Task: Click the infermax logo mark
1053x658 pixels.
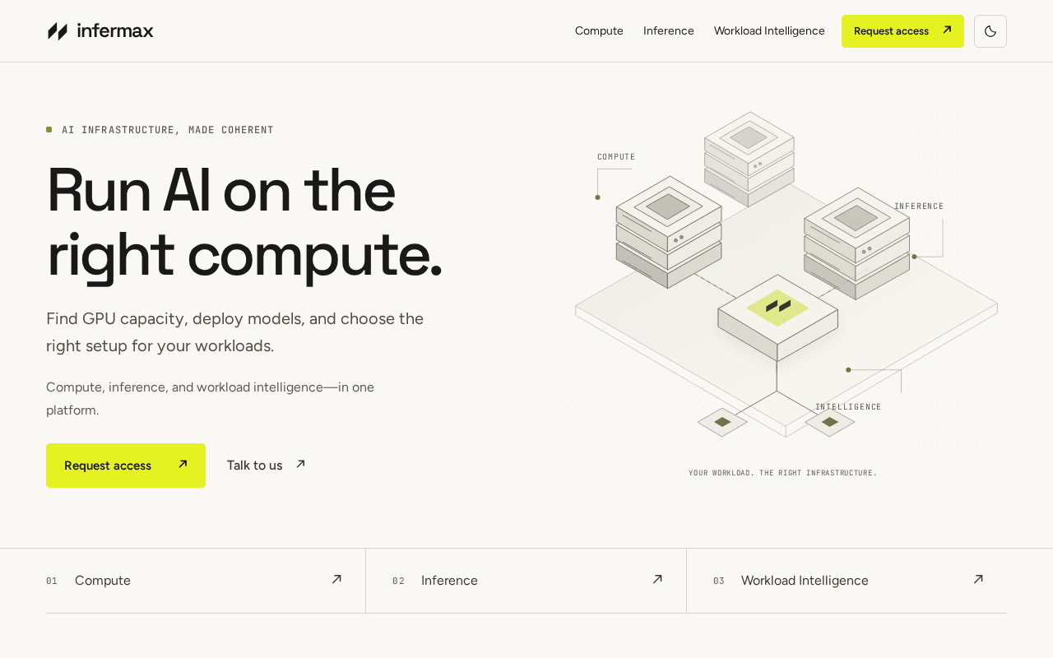Action: (x=58, y=31)
